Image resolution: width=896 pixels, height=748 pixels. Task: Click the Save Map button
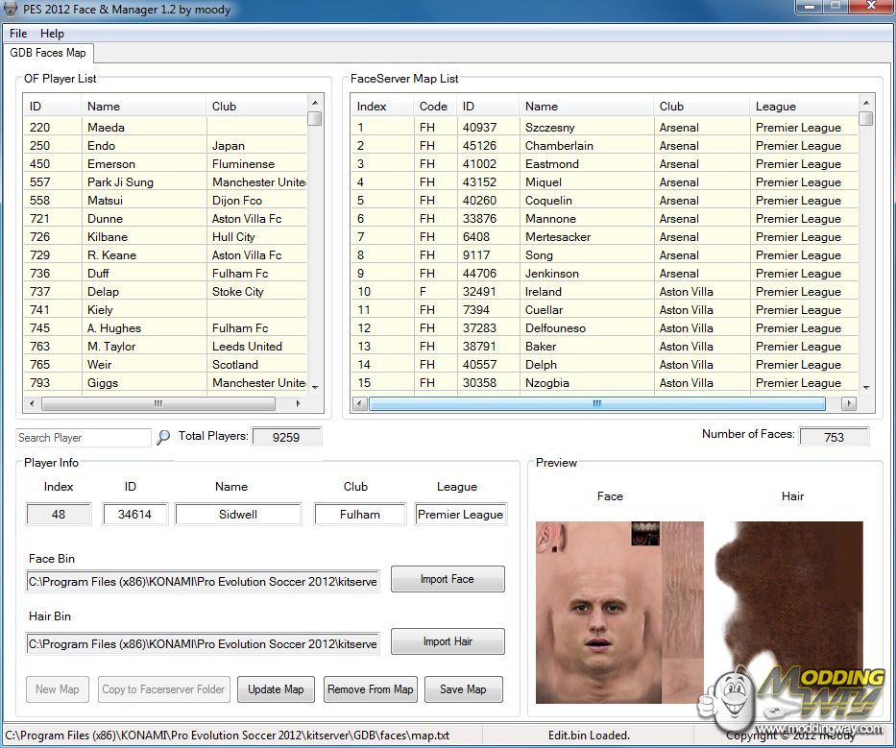(463, 689)
